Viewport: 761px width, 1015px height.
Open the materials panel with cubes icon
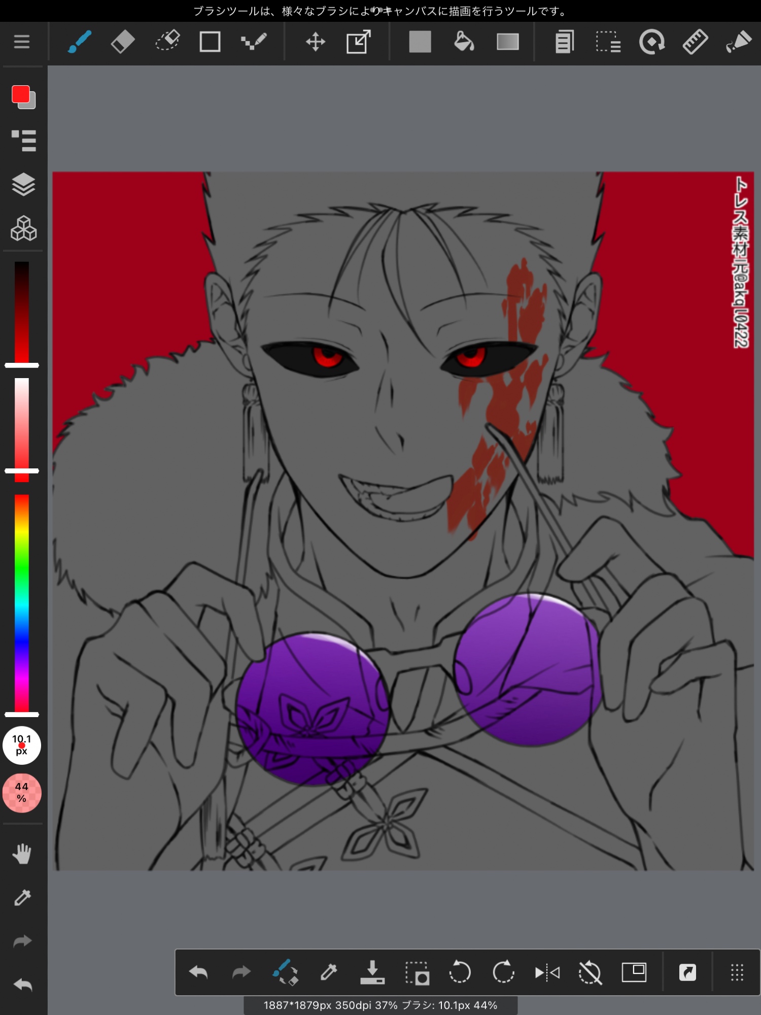[x=23, y=228]
